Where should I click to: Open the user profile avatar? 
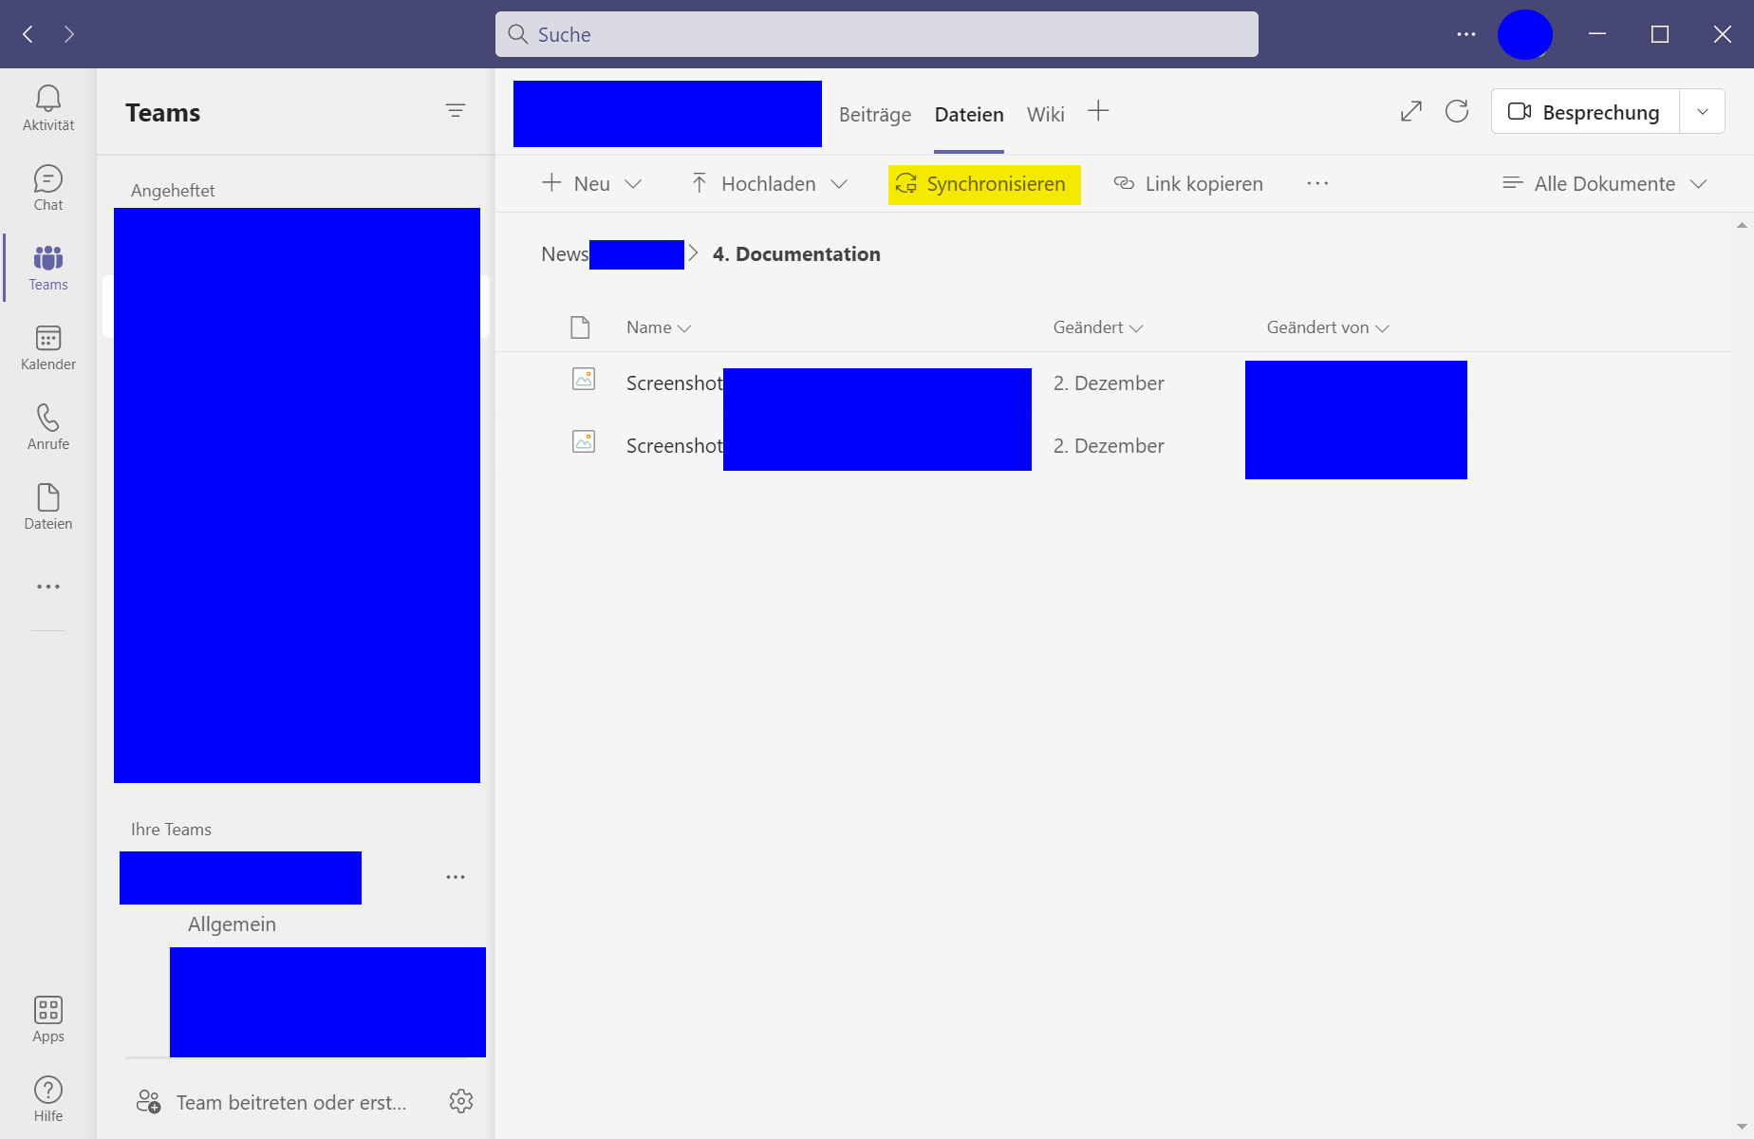coord(1525,34)
